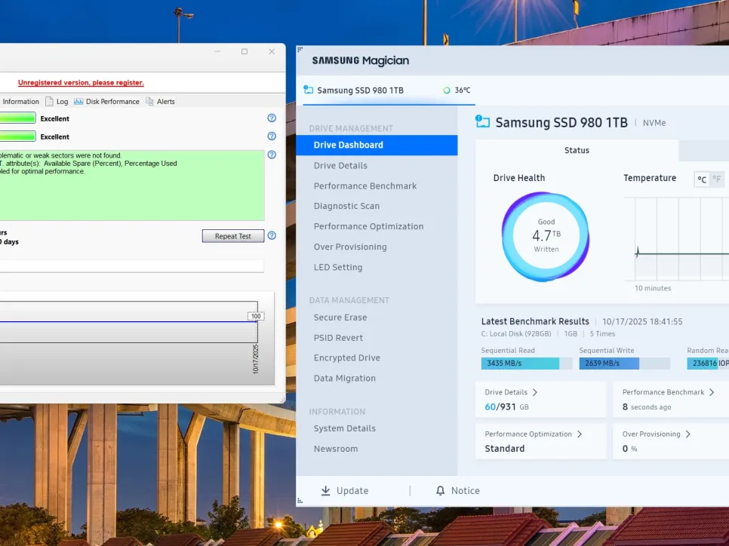Click the help icon beside Repeat Test
This screenshot has height=546, width=729.
[x=272, y=236]
